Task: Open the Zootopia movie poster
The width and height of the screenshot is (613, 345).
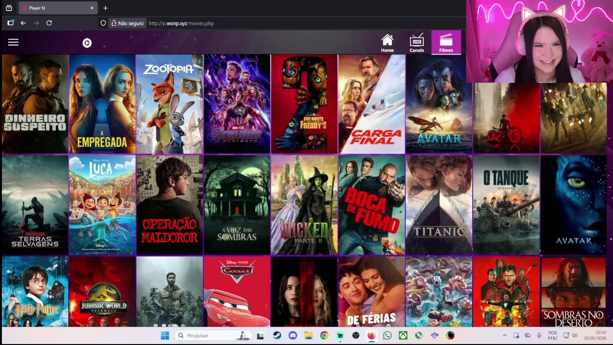Action: (170, 104)
